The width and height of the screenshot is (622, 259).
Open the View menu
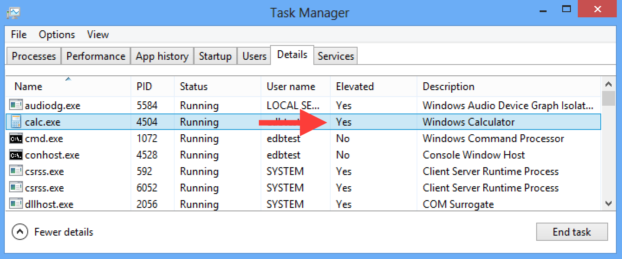click(98, 35)
